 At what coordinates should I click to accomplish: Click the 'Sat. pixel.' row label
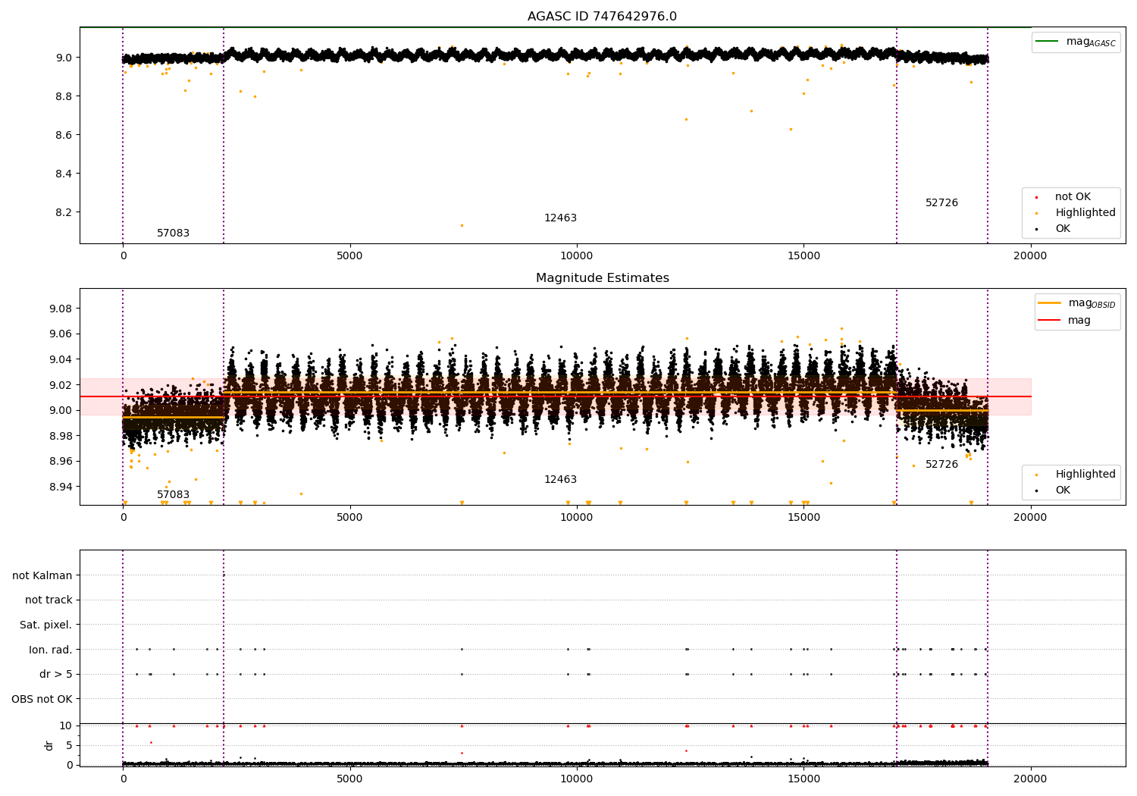[x=46, y=625]
